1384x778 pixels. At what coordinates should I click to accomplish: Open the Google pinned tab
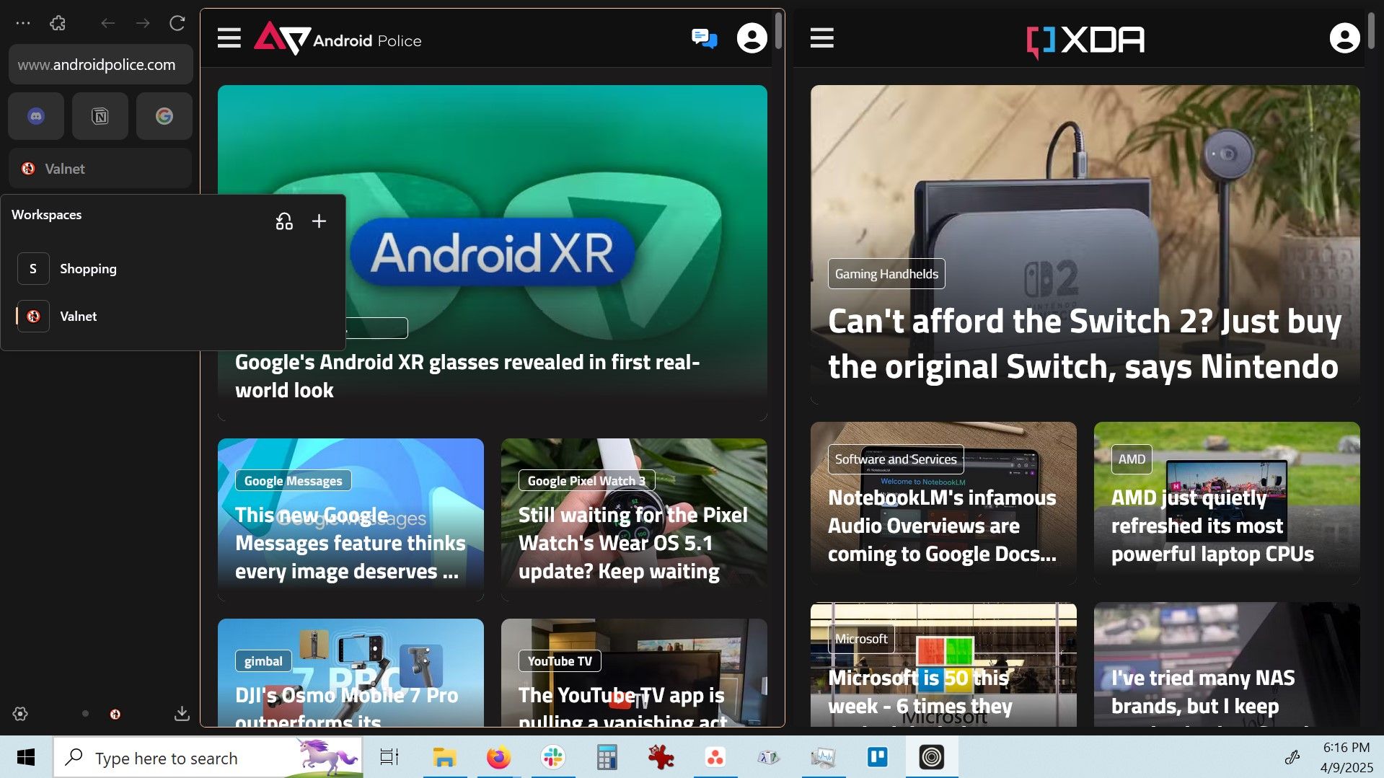[164, 115]
